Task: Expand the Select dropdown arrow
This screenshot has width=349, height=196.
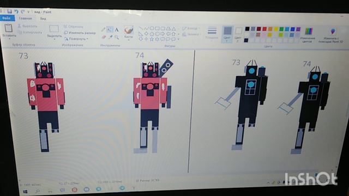Action: [55, 39]
